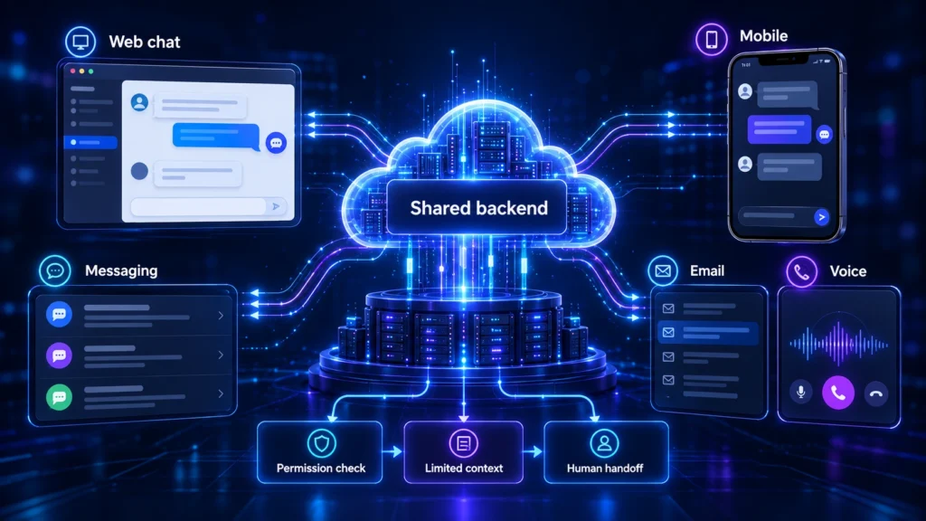Click the purple message bubble on mobile
Screen dimensions: 926x521
[780, 129]
